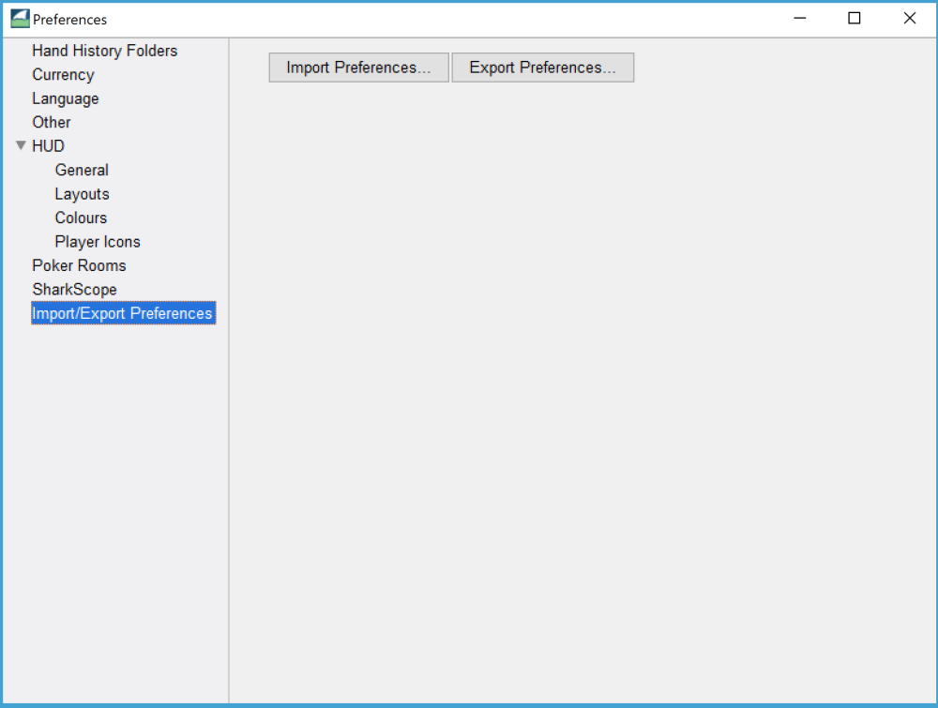938x708 pixels.
Task: Minimize the Preferences window
Action: [x=800, y=19]
